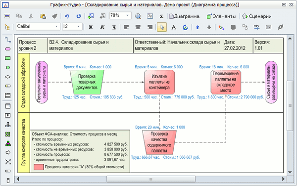Select the text tool letter A
297x186 pixels.
[174, 27]
